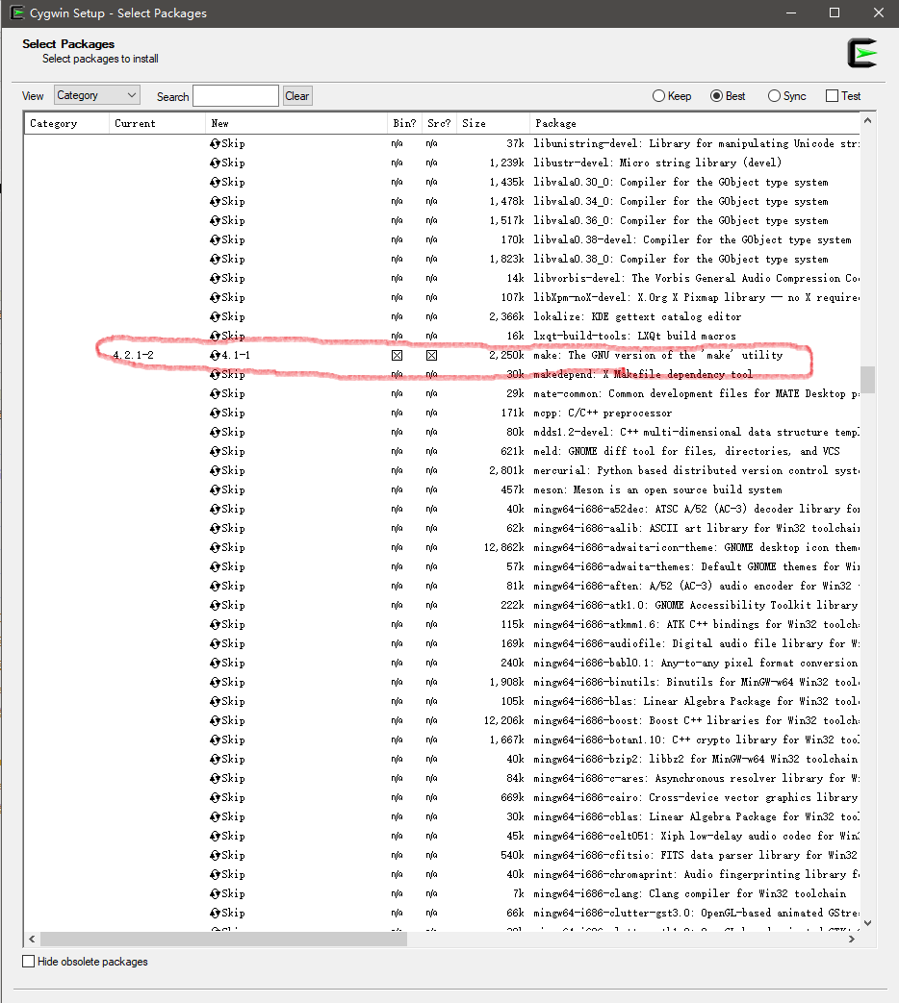899x1003 pixels.
Task: Click the Cygwin logo icon in header
Action: pos(861,53)
